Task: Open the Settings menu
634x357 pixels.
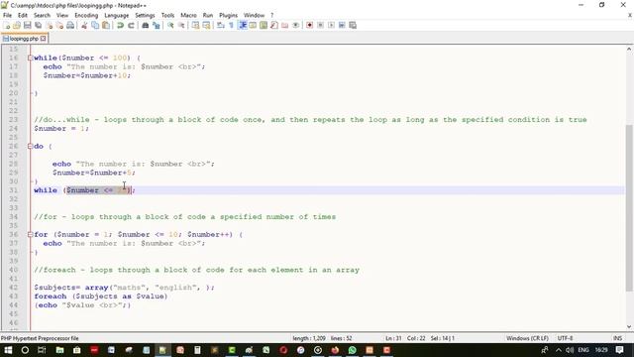Action: pos(145,15)
